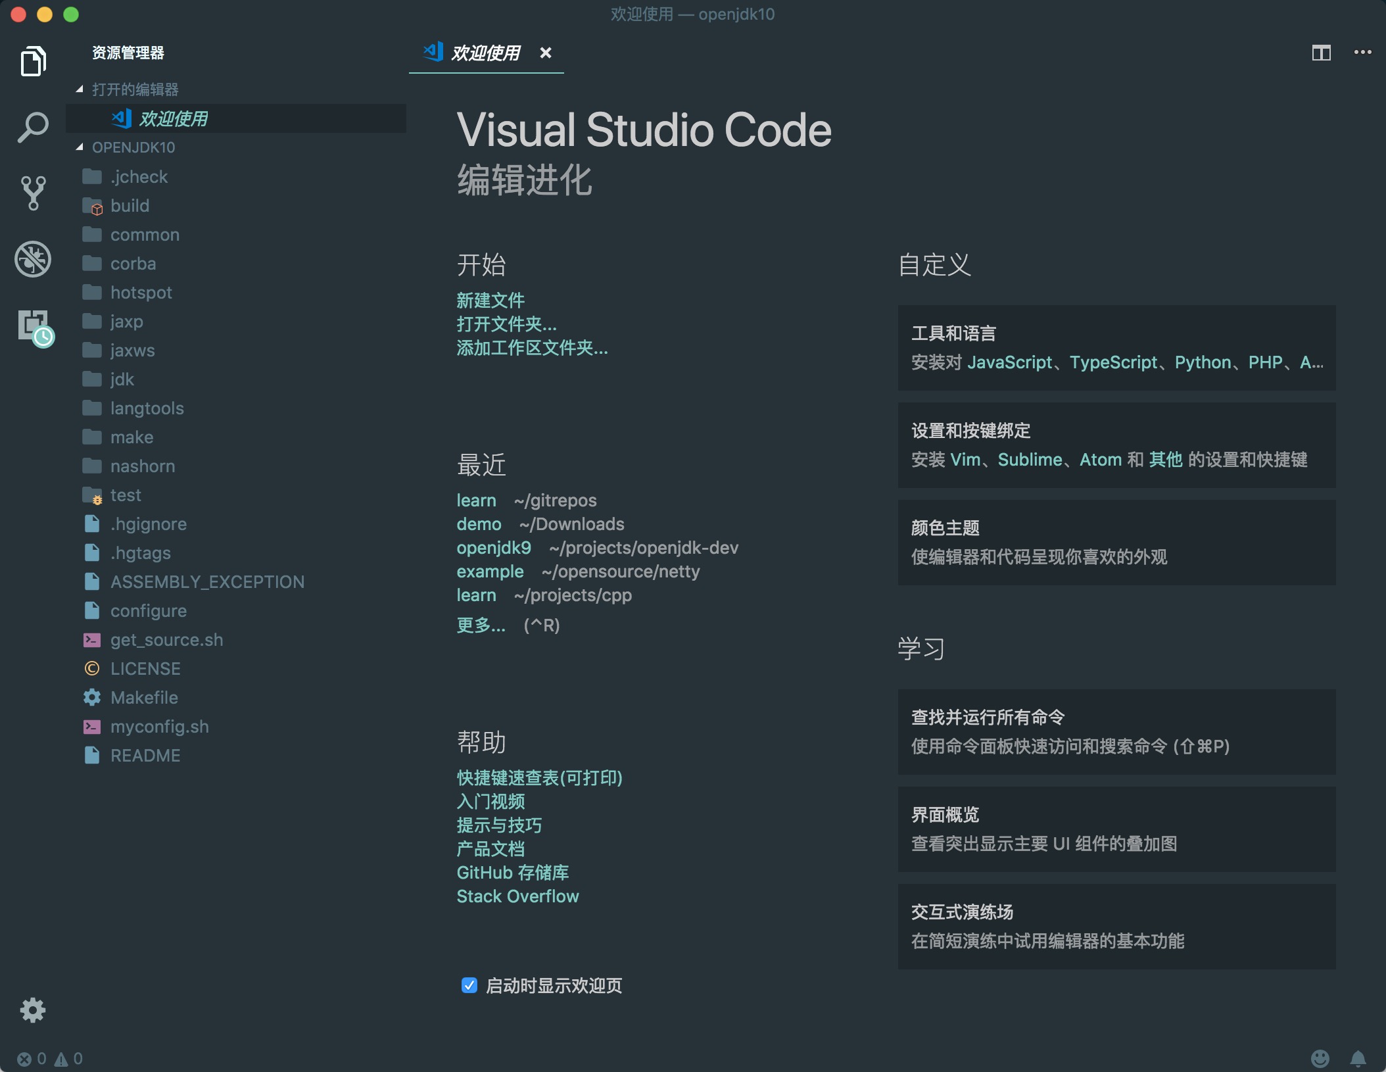Click the 入门视频 link
1386x1072 pixels.
490,802
